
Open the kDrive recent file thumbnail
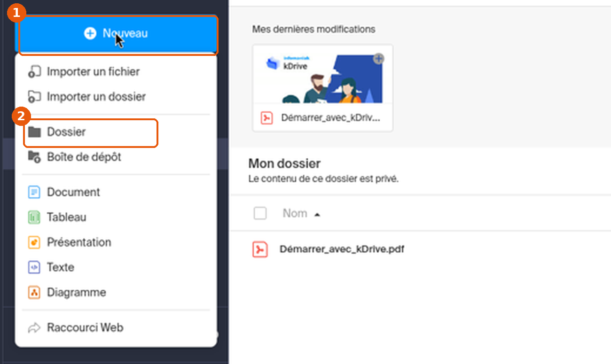point(323,74)
